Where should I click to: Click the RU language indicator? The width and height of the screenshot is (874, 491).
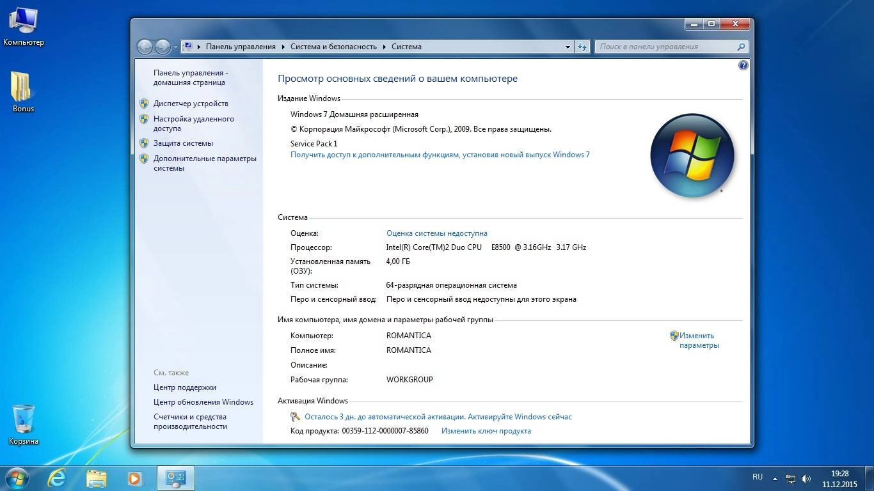click(x=758, y=477)
